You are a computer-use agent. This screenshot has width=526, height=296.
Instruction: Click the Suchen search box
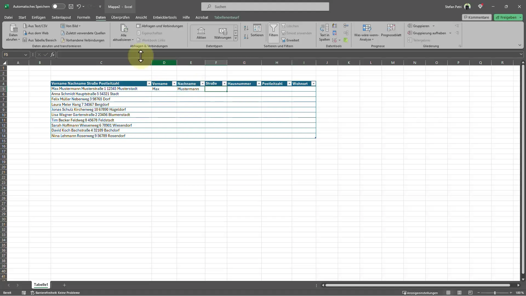pos(265,7)
